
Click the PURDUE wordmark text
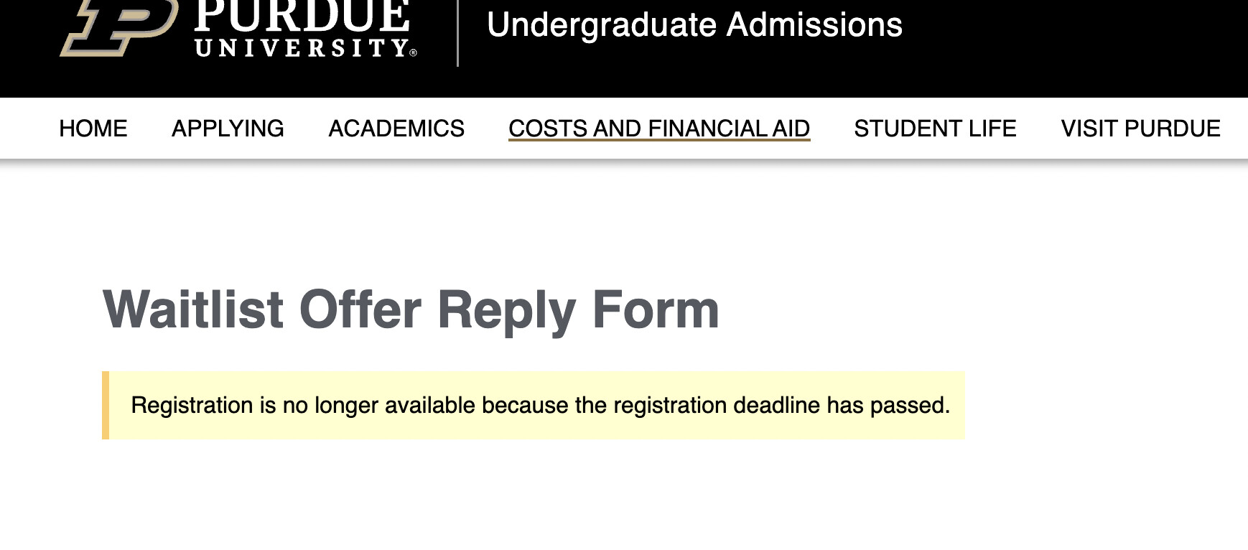[x=302, y=16]
